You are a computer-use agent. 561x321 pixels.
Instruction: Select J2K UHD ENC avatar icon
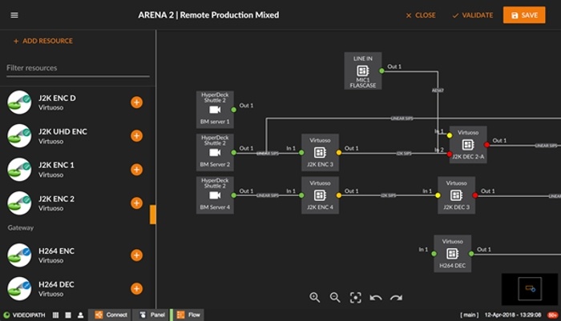pyautogui.click(x=19, y=136)
